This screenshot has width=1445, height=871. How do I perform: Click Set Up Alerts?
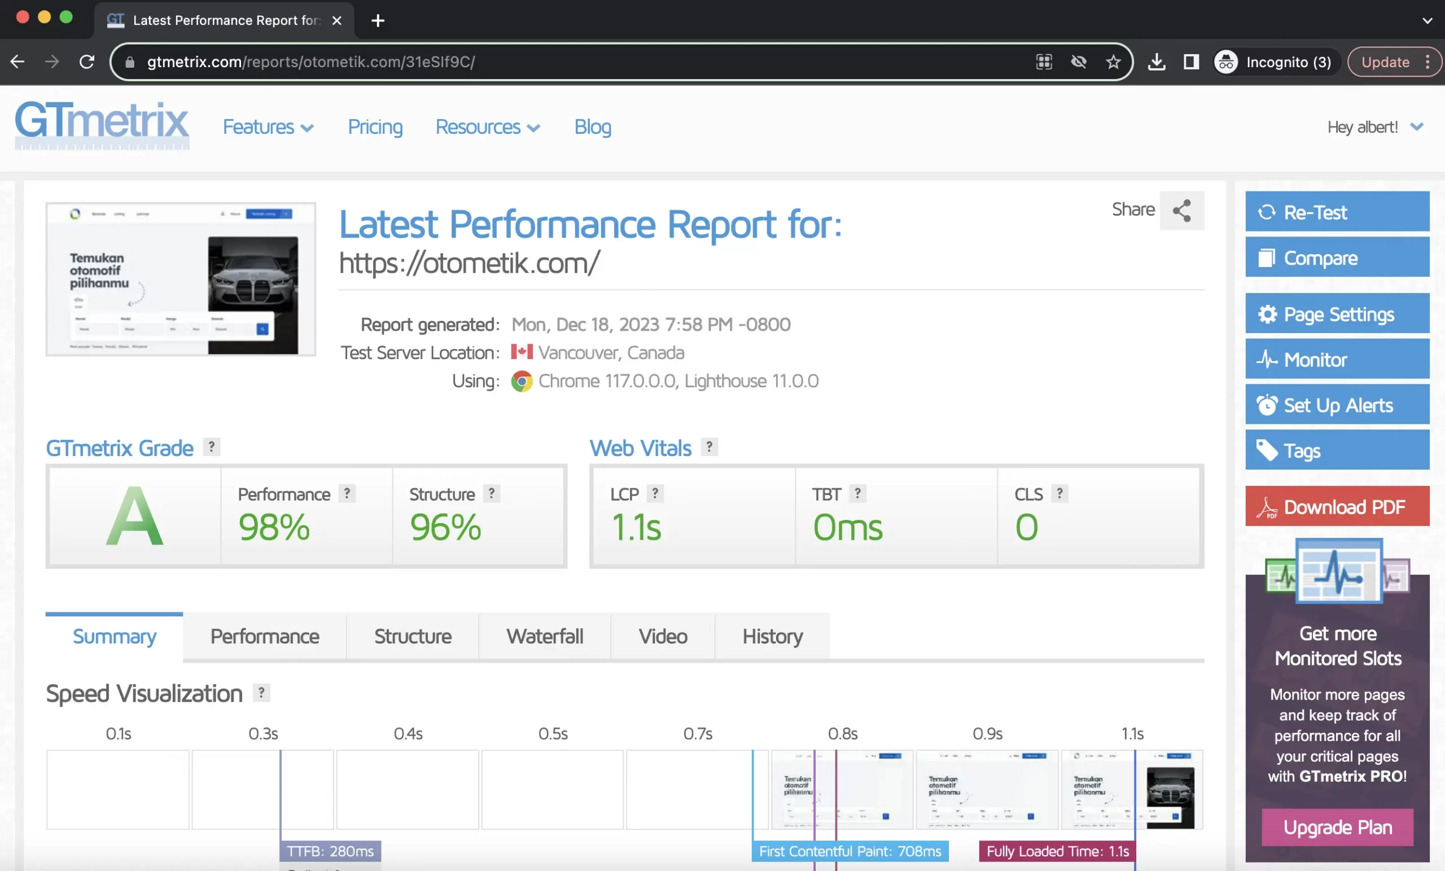[1337, 405]
